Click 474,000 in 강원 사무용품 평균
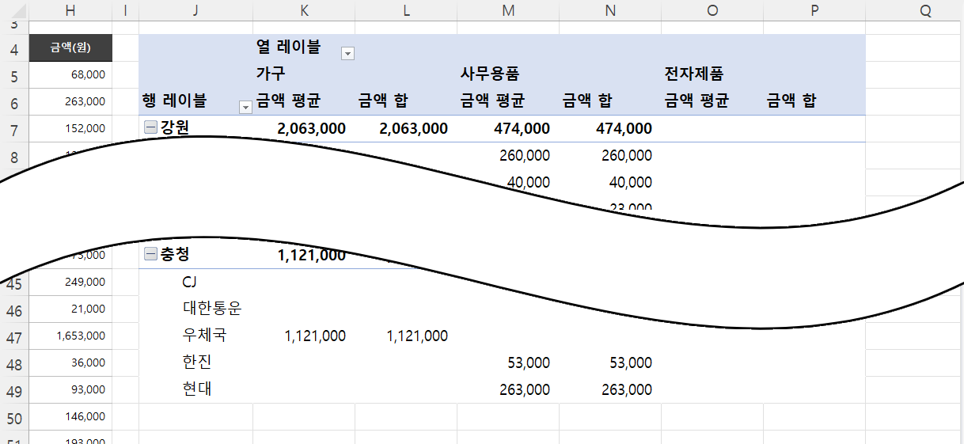This screenshot has width=964, height=444. pyautogui.click(x=521, y=128)
